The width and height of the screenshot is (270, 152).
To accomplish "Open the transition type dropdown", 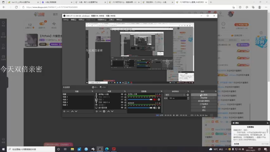I will point(175,95).
